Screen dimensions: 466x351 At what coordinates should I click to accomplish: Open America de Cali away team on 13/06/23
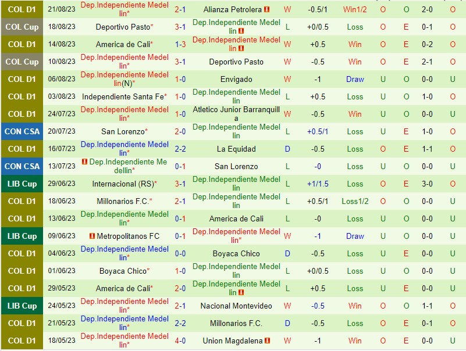point(236,219)
